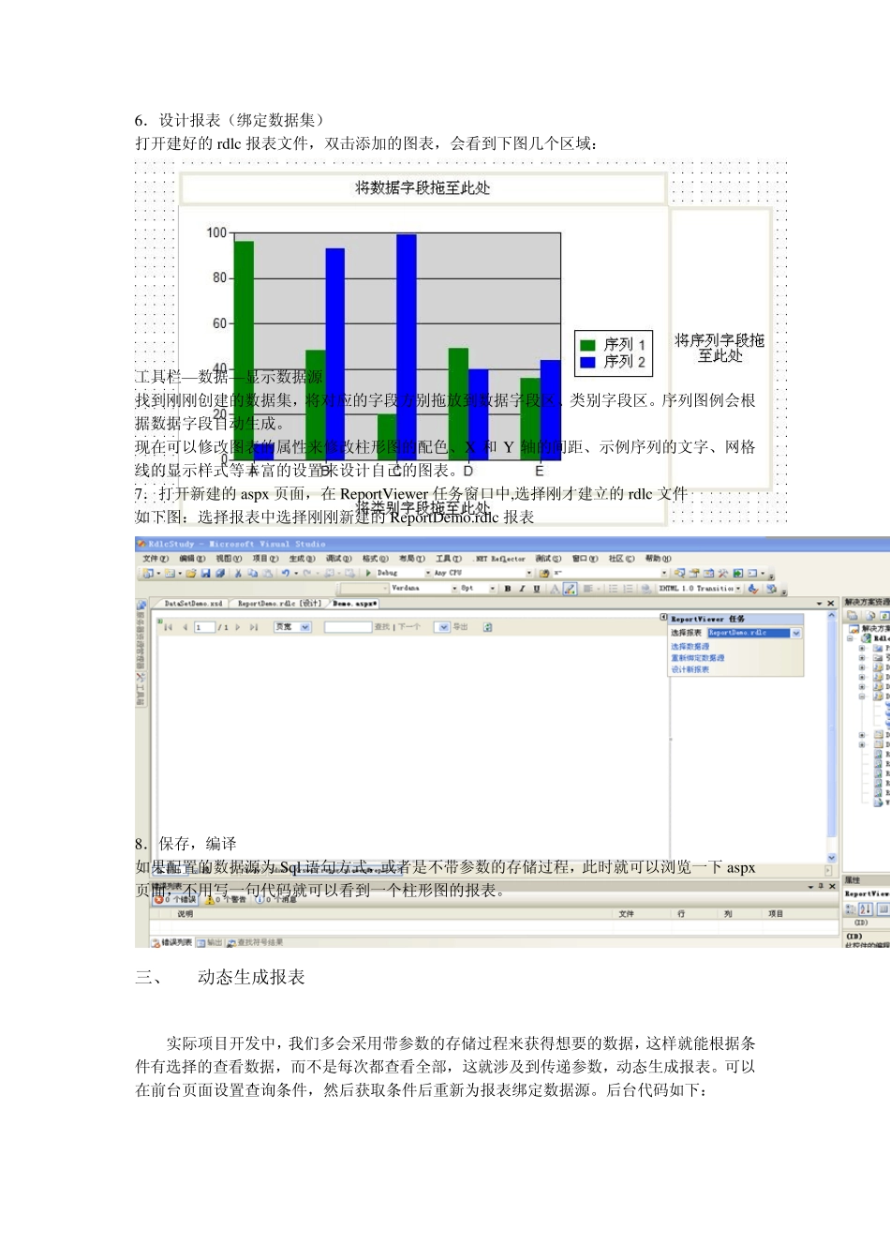Open the font size dropdown
Image resolution: width=890 pixels, height=1260 pixels.
point(478,589)
